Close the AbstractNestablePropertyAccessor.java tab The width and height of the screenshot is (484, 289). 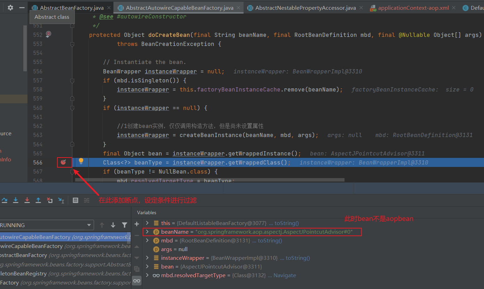coord(361,8)
